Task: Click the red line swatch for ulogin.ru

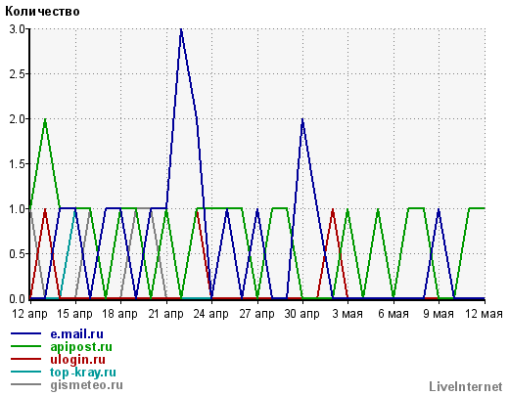Action: point(26,359)
